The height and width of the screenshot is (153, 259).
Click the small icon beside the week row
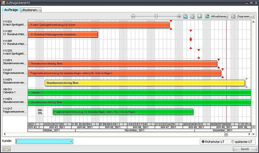point(253,127)
